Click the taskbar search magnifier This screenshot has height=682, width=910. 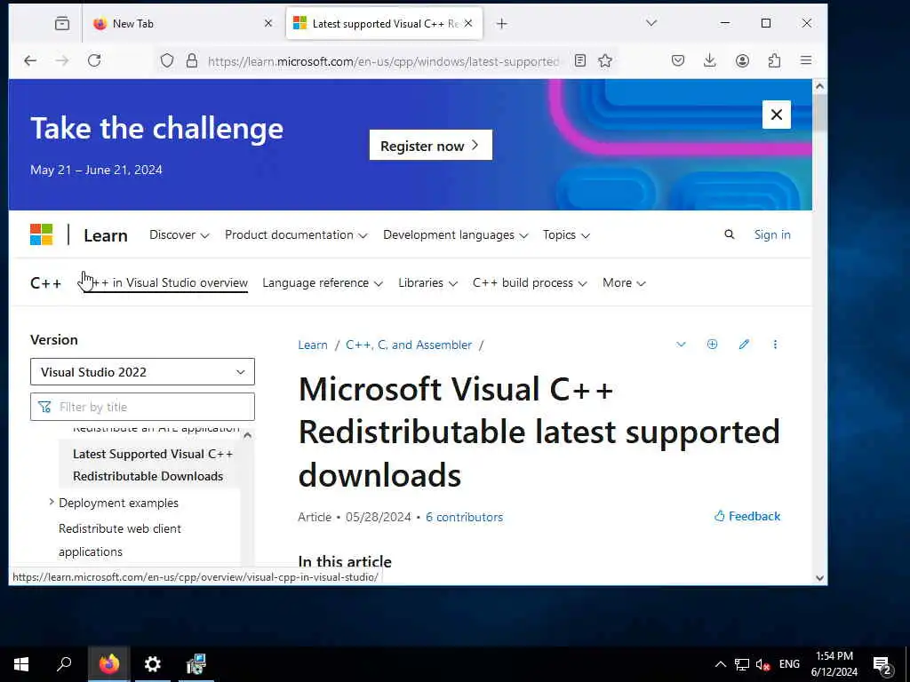(x=64, y=664)
